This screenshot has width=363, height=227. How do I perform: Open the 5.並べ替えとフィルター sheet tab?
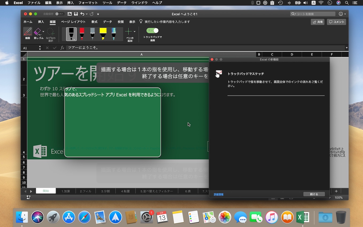pos(157,191)
